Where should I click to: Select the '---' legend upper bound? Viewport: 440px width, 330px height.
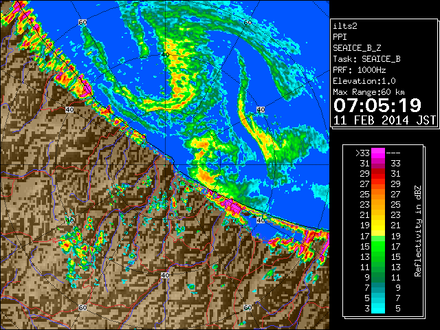[x=393, y=153]
